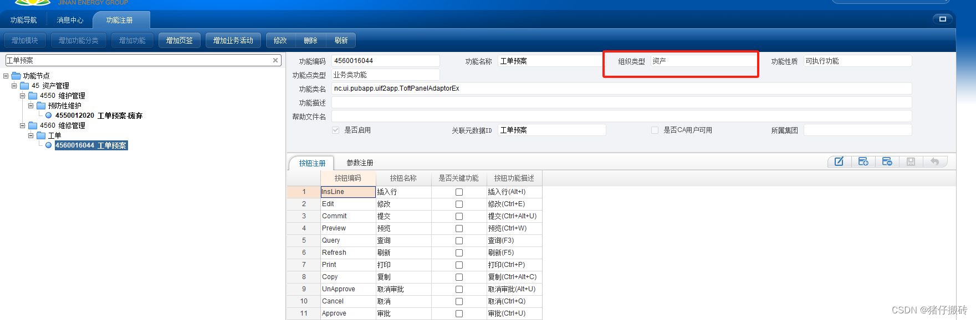Click the folder icon of 4560 维修管理

click(33, 125)
